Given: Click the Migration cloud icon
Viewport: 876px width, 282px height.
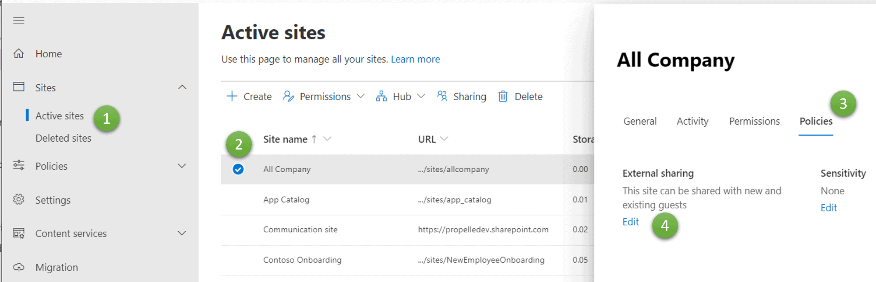Looking at the screenshot, I should tap(18, 267).
